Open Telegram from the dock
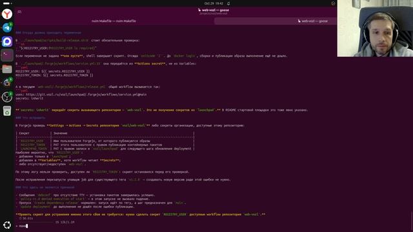This screenshot has width=413, height=232. pyautogui.click(x=7, y=27)
